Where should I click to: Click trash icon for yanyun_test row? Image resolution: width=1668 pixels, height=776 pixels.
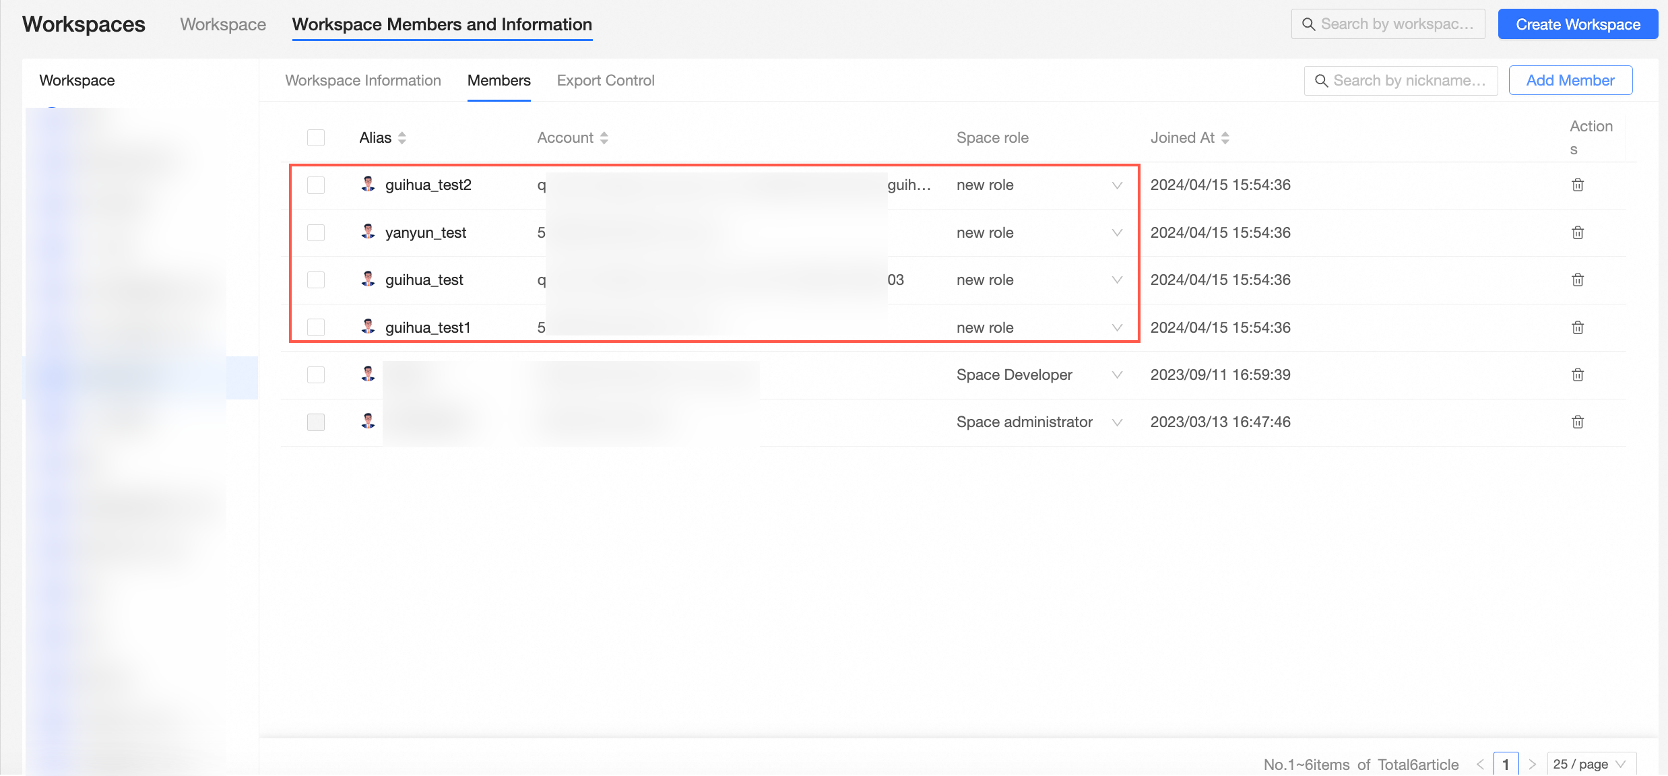pyautogui.click(x=1577, y=232)
